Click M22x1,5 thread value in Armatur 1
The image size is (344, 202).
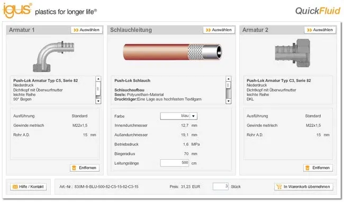[x=80, y=125]
